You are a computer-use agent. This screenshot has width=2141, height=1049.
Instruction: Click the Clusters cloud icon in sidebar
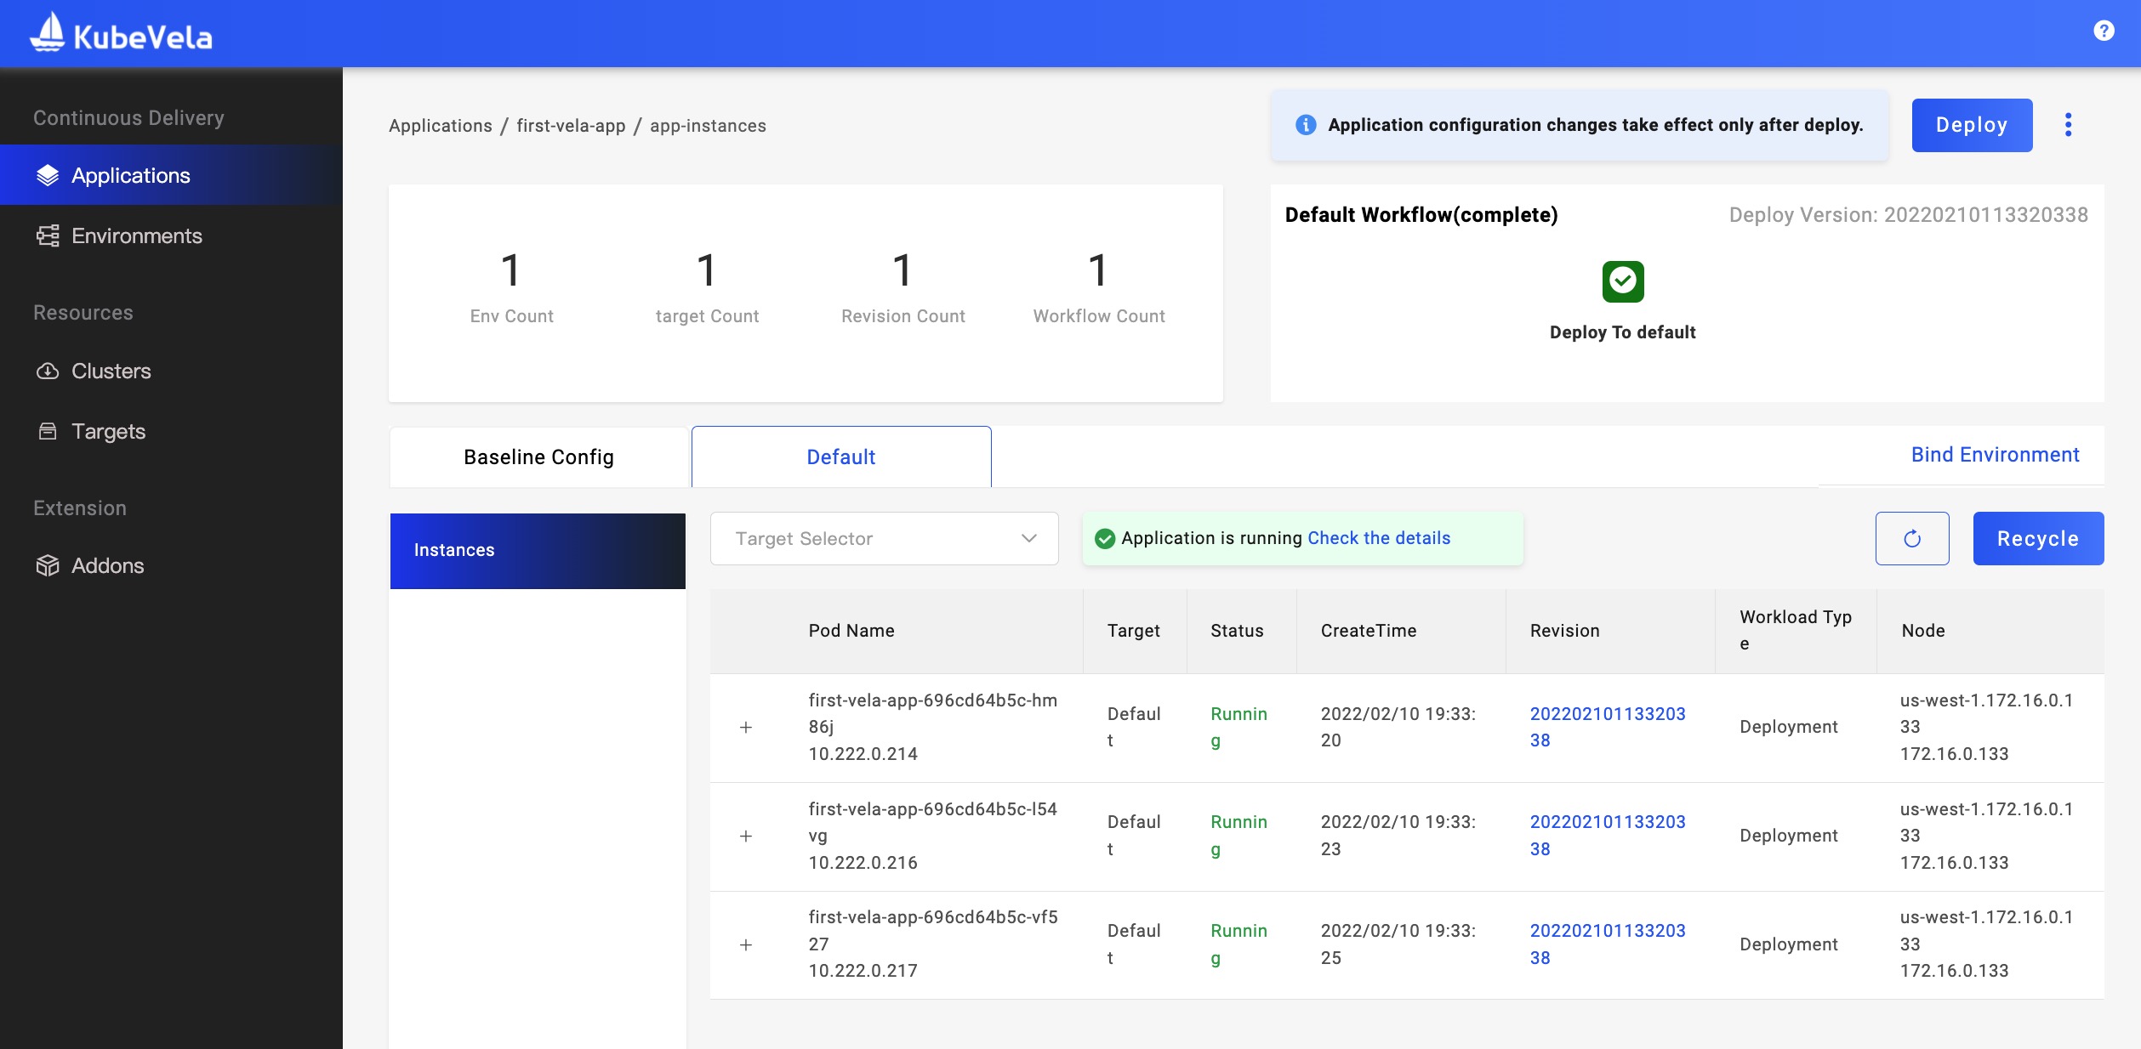(x=48, y=371)
